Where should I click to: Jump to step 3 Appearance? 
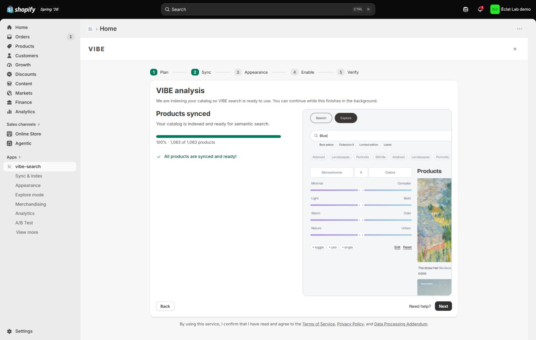click(x=251, y=72)
